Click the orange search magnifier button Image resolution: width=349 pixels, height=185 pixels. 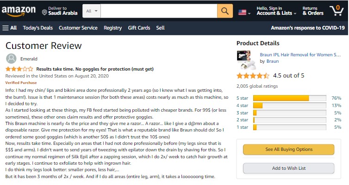(224, 11)
